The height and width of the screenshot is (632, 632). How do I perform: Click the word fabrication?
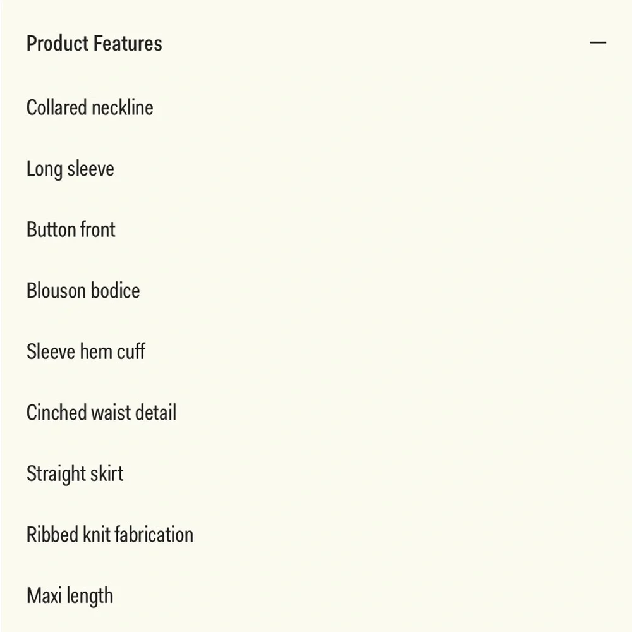click(154, 535)
